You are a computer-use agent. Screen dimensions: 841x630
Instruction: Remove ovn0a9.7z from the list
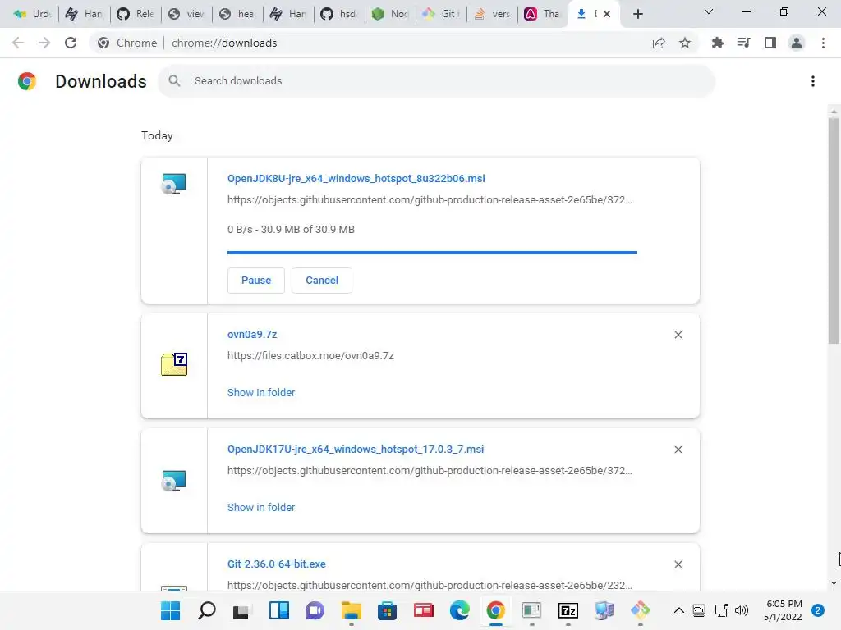pos(678,335)
